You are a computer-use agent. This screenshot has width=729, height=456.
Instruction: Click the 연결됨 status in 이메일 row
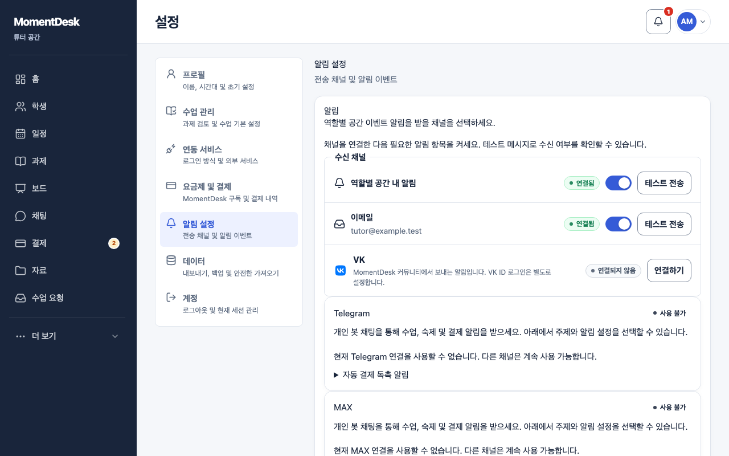581,224
